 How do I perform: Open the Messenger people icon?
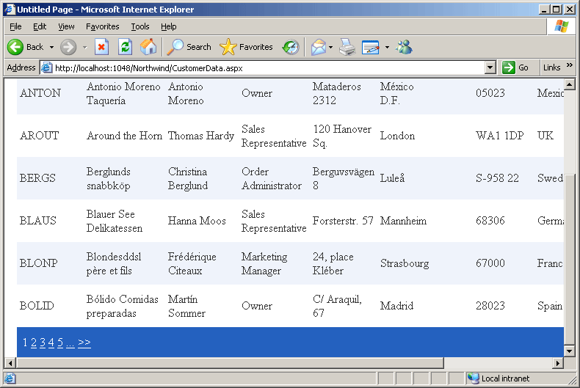pos(405,47)
